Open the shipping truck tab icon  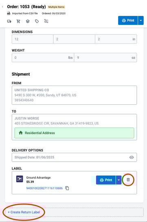(9, 21)
